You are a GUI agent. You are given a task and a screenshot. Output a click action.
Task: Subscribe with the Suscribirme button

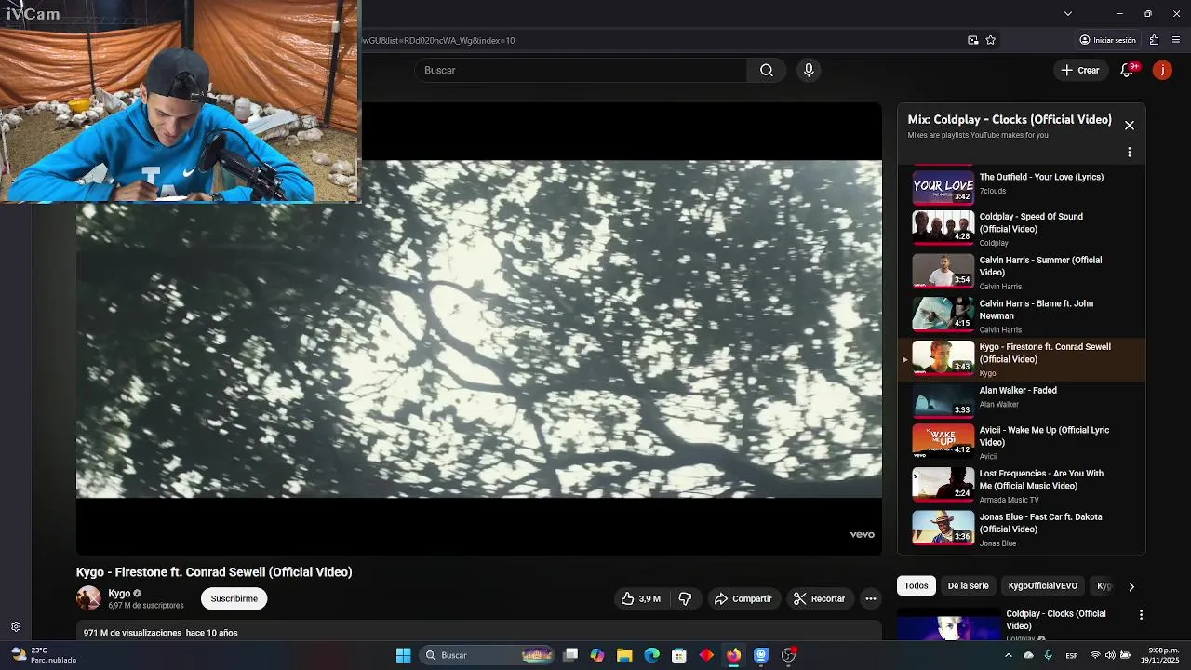[234, 598]
